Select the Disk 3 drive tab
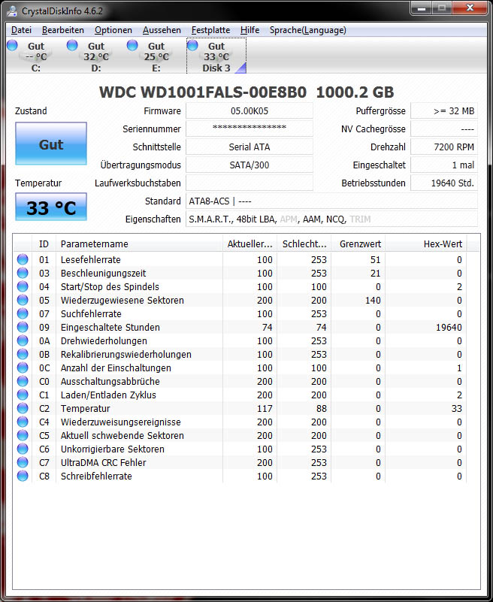The width and height of the screenshot is (493, 602). [216, 56]
